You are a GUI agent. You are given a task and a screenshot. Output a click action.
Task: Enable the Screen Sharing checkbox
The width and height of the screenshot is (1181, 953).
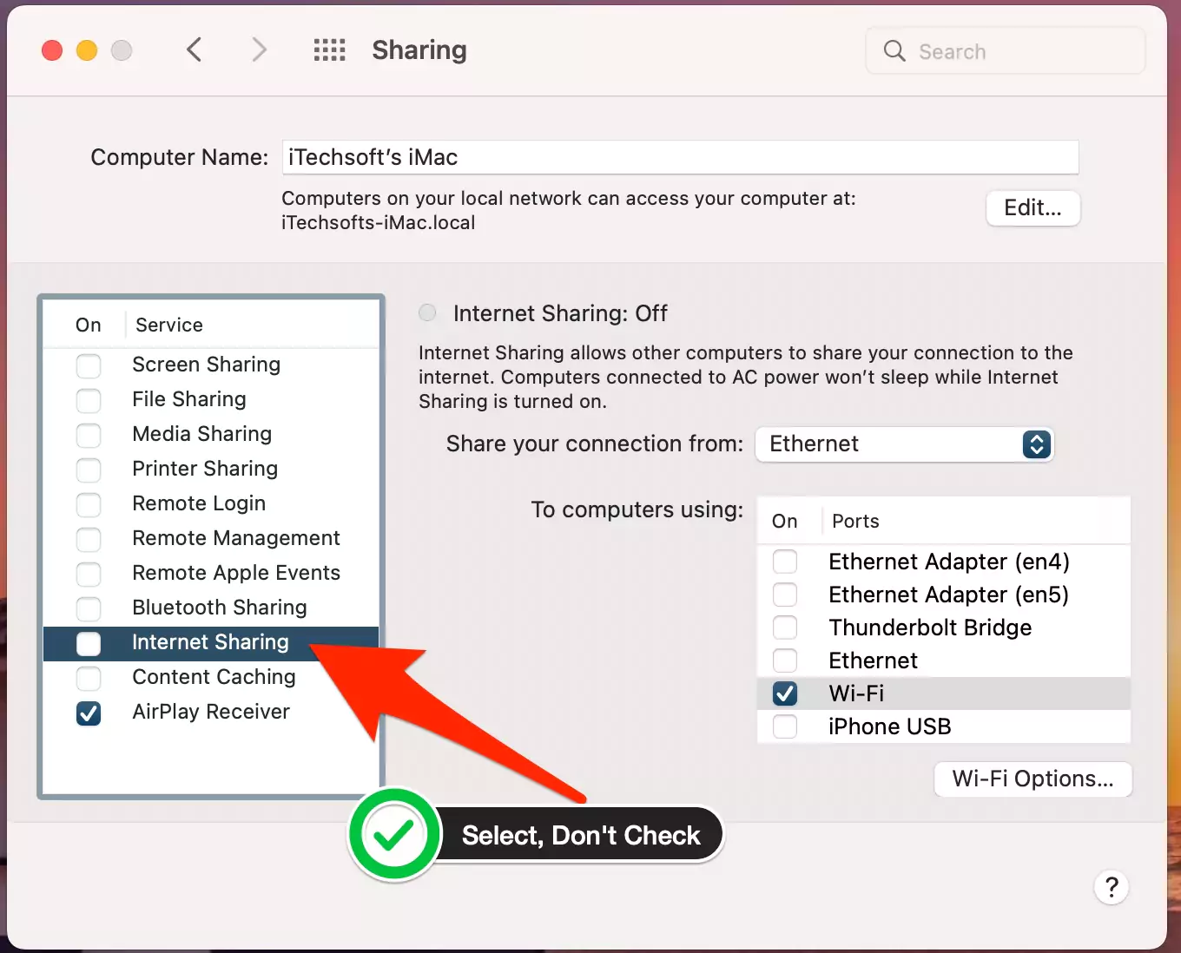89,365
